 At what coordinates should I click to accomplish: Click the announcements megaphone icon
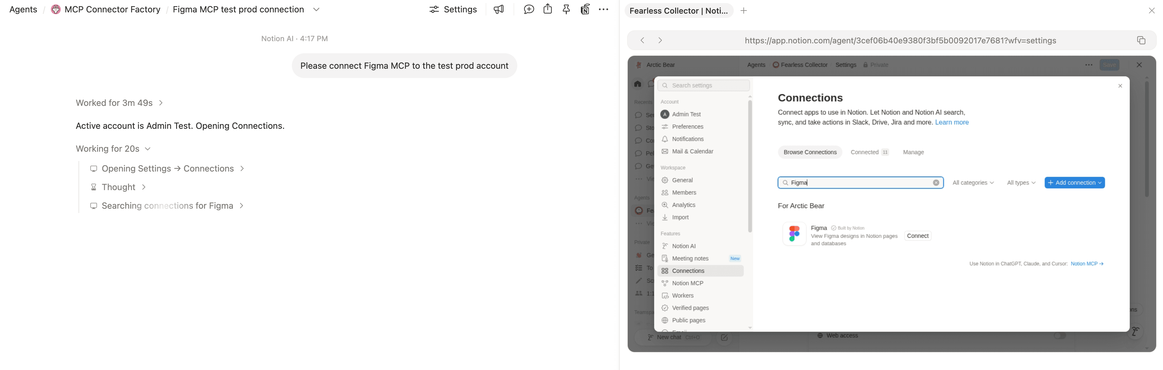pos(498,10)
